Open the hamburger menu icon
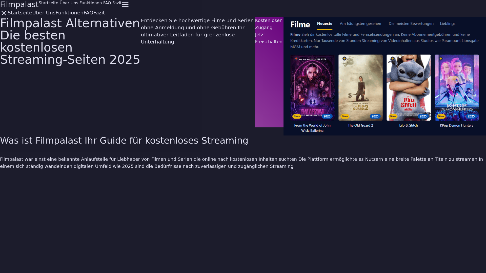This screenshot has width=486, height=273. [125, 5]
